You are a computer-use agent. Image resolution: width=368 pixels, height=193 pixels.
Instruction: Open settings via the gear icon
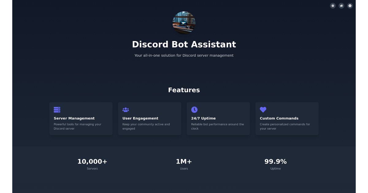[x=333, y=6]
